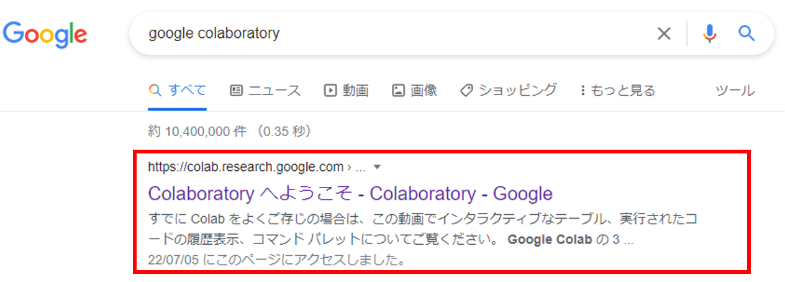Click the '...' after the URL breadcrumb
785x282 pixels.
360,167
